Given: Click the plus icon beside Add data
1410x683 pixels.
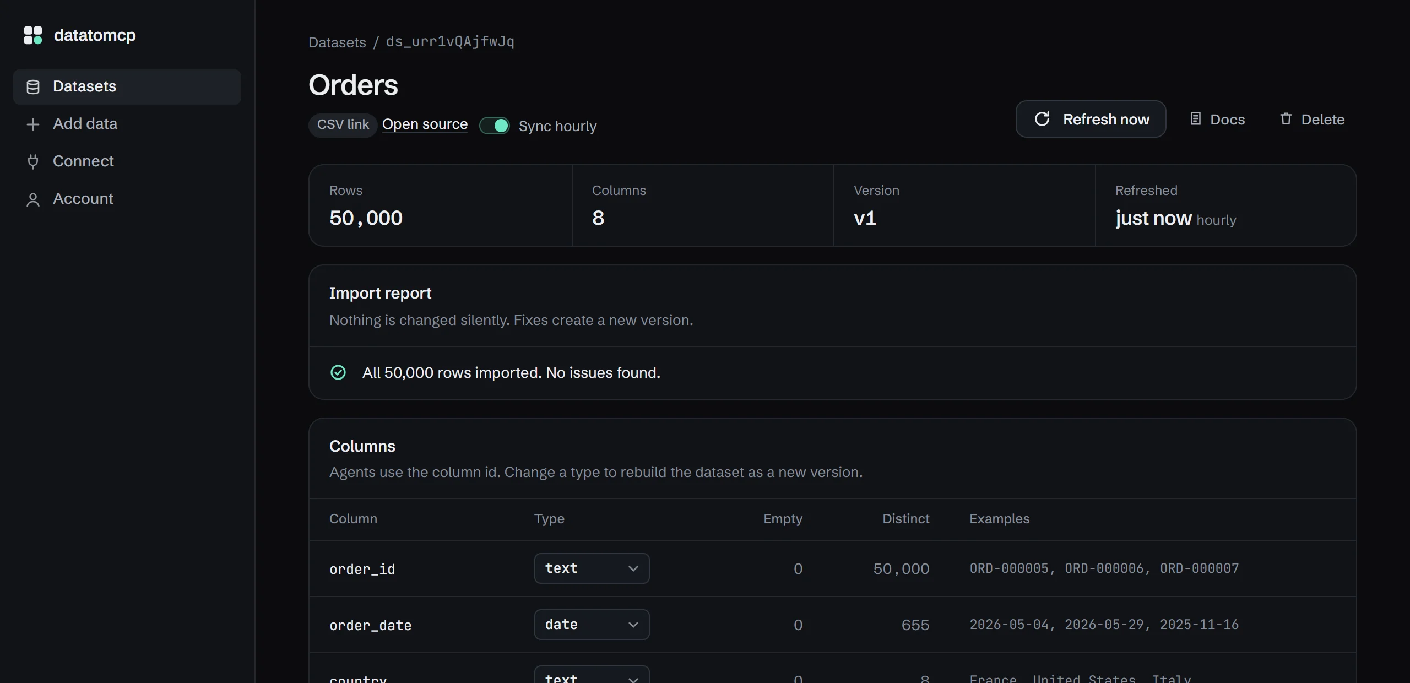Looking at the screenshot, I should [x=33, y=124].
